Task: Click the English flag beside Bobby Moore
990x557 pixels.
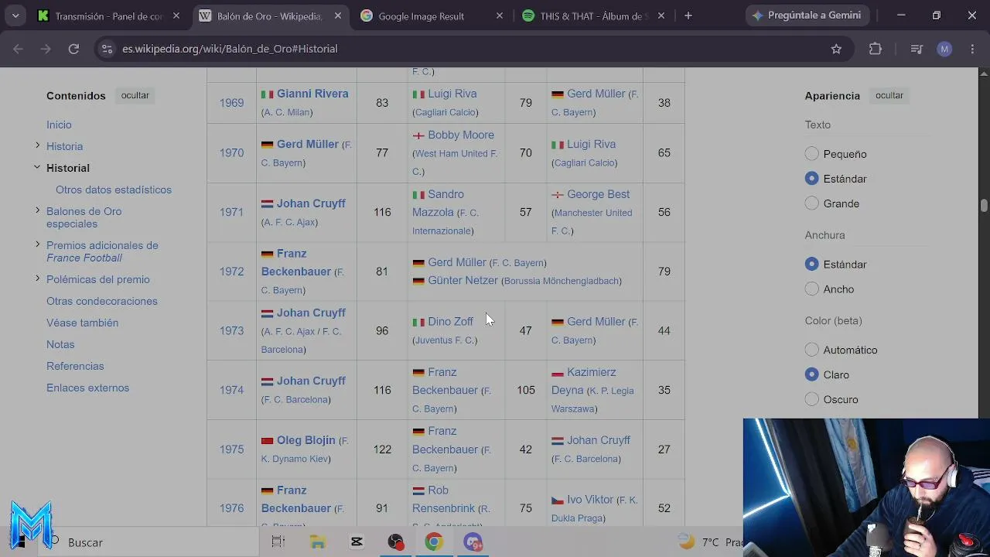Action: point(418,135)
